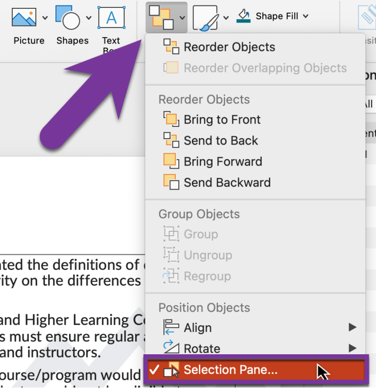This screenshot has width=376, height=391.
Task: Click slide text "and instructors."
Action: coord(50,352)
